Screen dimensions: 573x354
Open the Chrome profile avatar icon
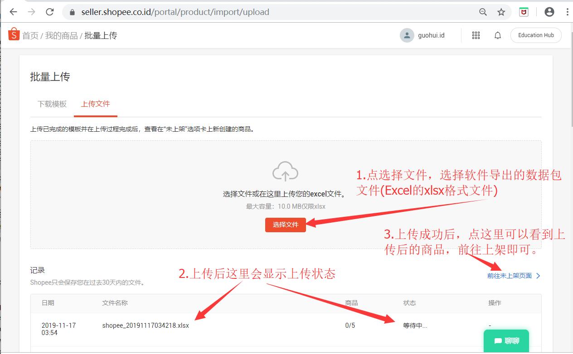(x=549, y=12)
